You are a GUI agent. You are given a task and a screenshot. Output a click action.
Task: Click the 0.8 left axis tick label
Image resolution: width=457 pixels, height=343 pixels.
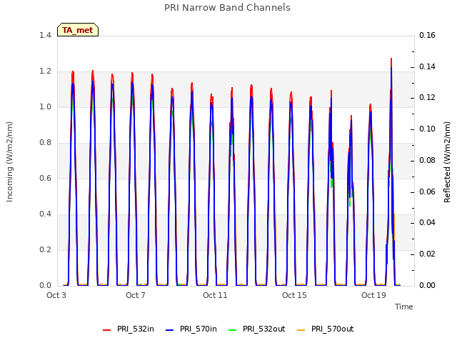point(45,143)
